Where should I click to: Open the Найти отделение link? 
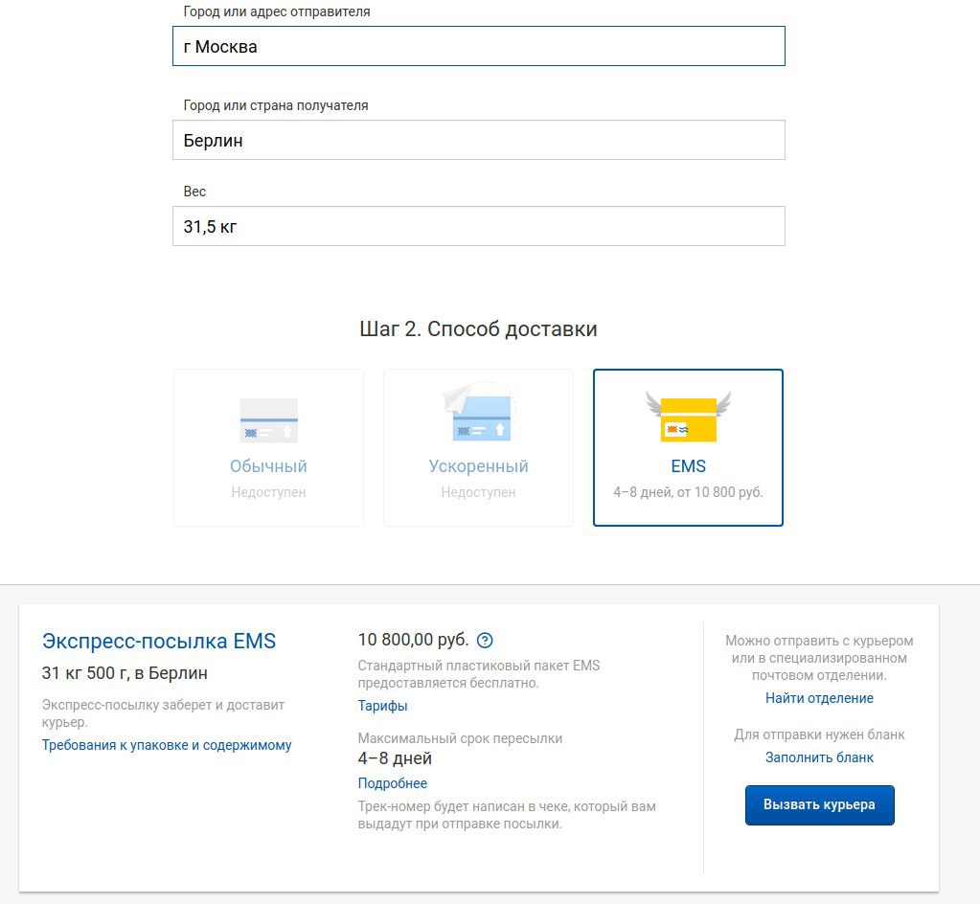click(819, 698)
